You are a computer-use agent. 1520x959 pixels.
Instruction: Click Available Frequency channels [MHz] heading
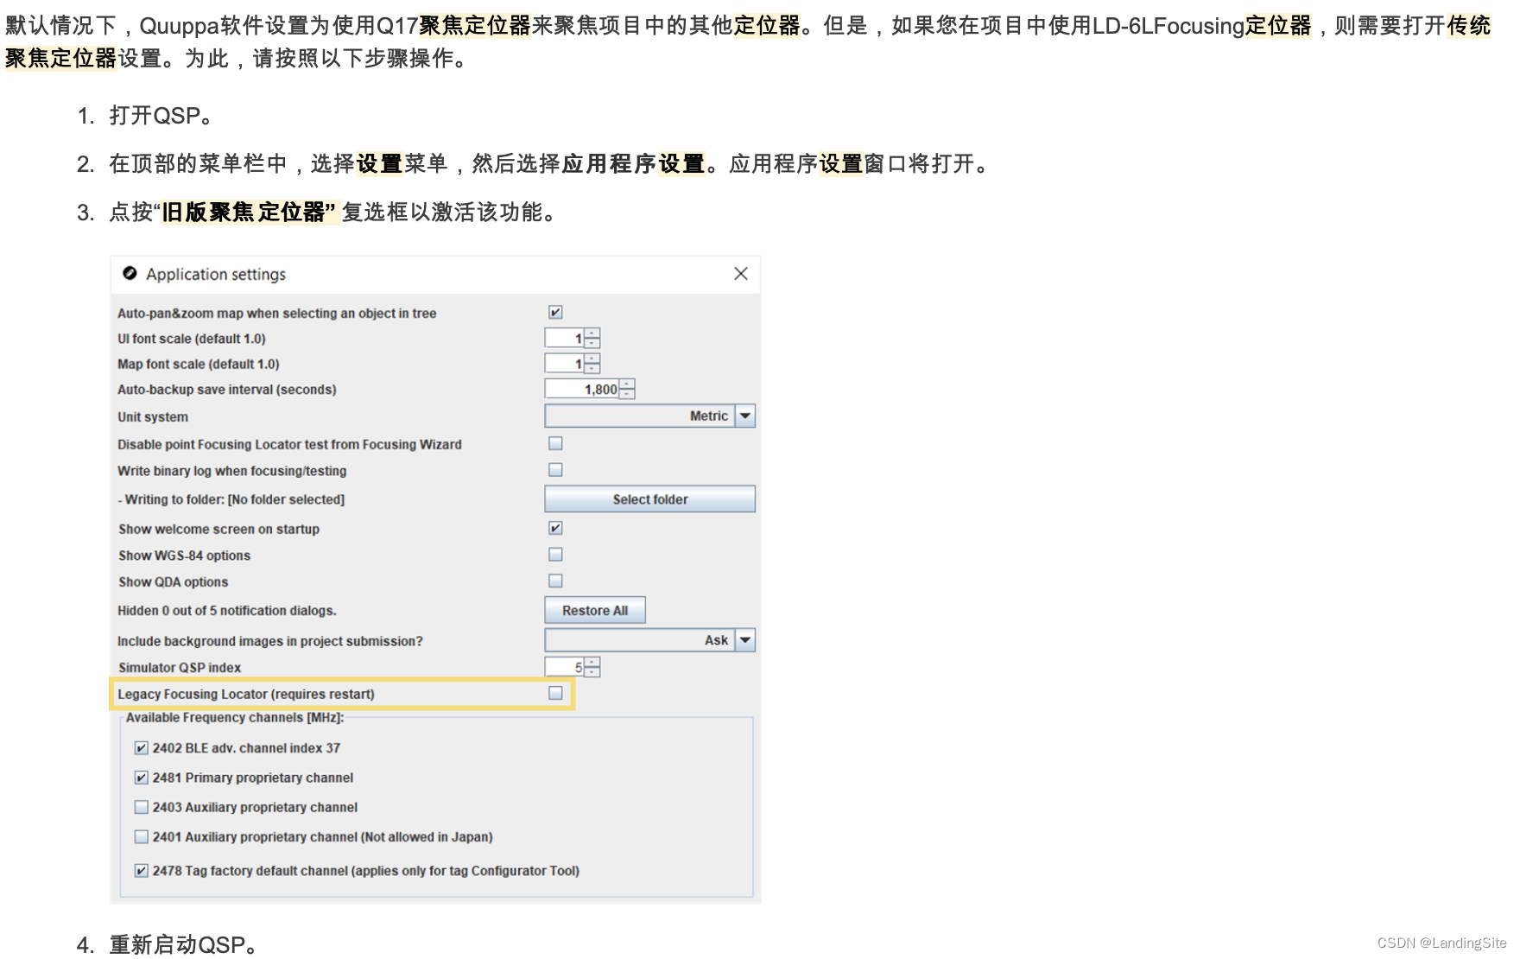(x=235, y=718)
